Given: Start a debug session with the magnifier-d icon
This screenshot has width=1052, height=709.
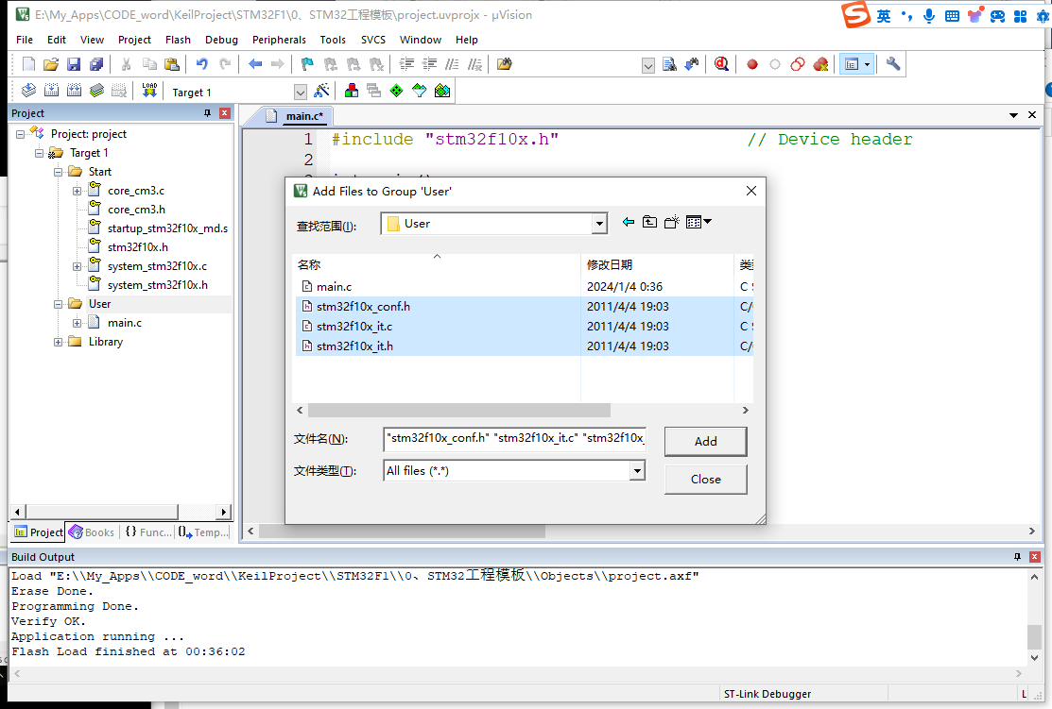Looking at the screenshot, I should pos(722,64).
